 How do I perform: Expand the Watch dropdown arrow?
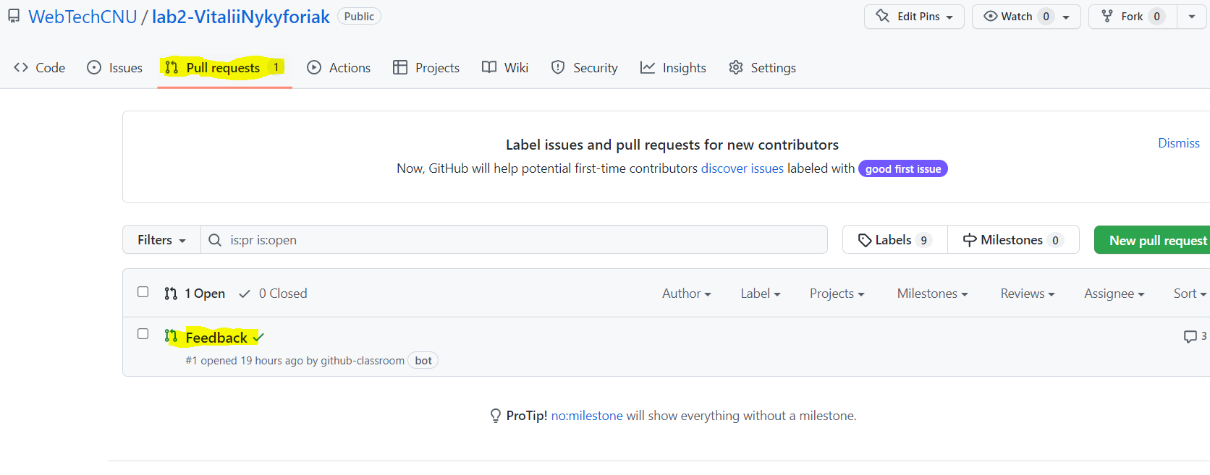tap(1066, 17)
